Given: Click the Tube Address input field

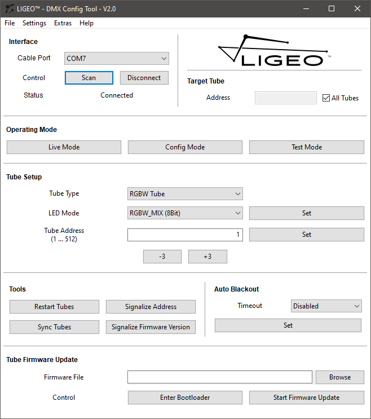Looking at the screenshot, I should point(185,235).
